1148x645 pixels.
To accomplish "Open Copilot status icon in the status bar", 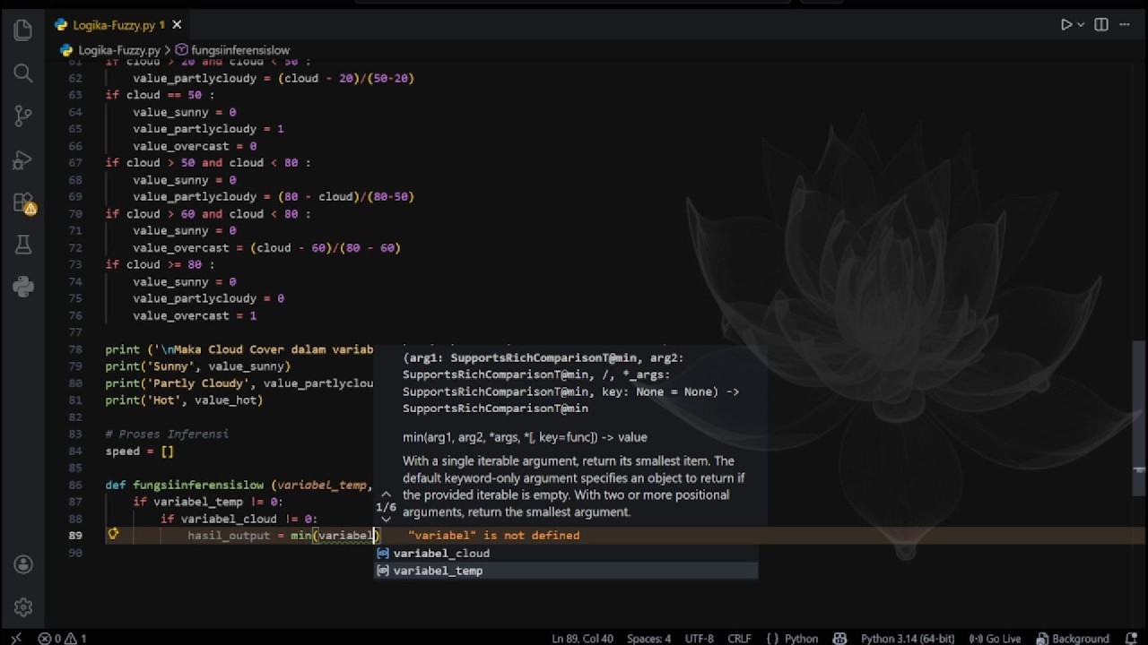I will (x=840, y=639).
